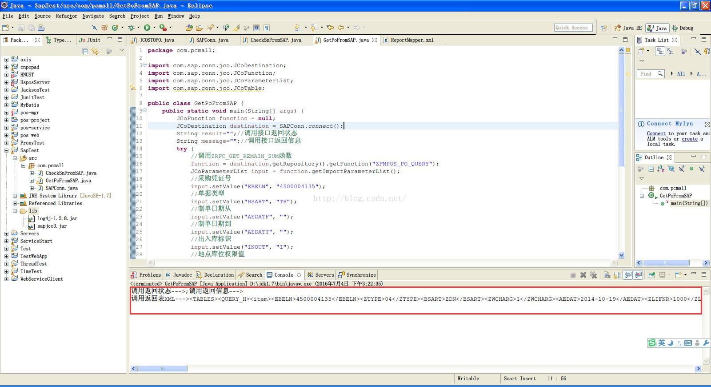Click the create link in Mylyn panel
Viewport: 711px width, 387px height.
pyautogui.click(x=689, y=139)
